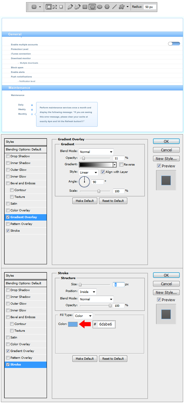The image size is (184, 404).
Task: Enable the Reverse gradient checkbox
Action: pos(121,165)
